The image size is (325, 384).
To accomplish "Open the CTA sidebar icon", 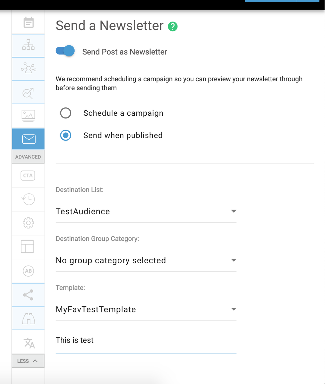I will [x=28, y=175].
